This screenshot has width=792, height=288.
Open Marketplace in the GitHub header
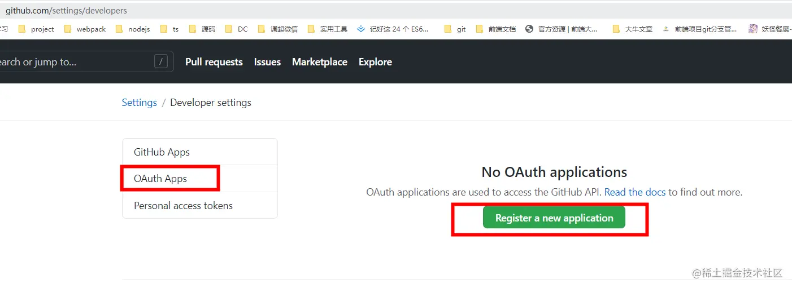tap(320, 62)
